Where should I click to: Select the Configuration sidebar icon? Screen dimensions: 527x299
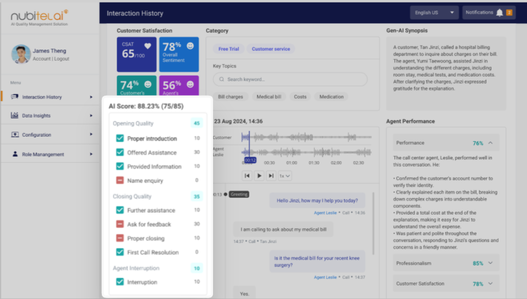pyautogui.click(x=14, y=134)
